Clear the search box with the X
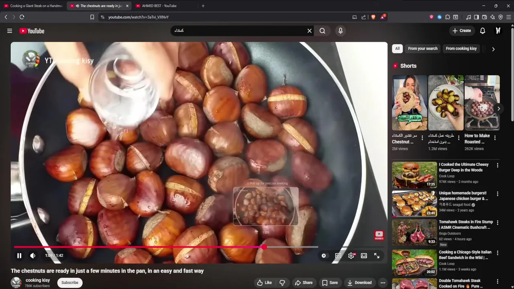514x289 pixels. click(x=310, y=31)
